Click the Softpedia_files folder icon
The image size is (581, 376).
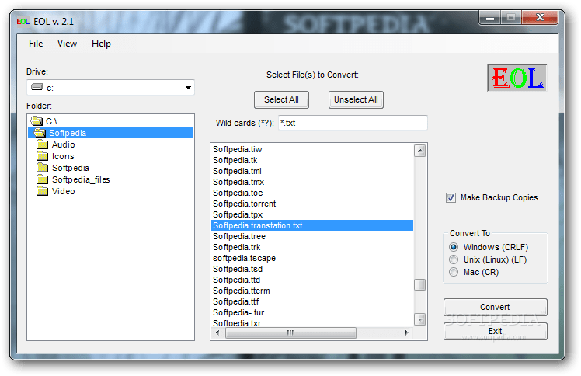click(42, 179)
